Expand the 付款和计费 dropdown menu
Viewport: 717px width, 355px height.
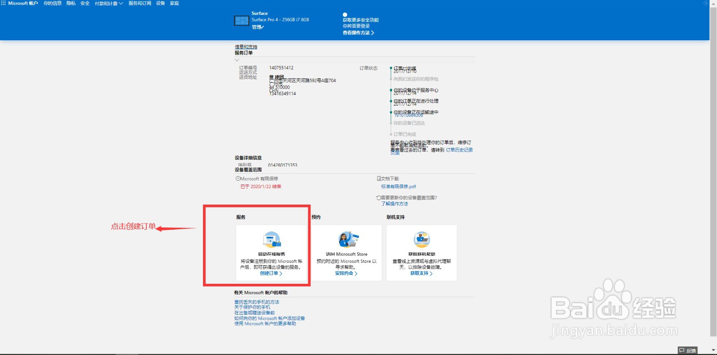(x=108, y=3)
